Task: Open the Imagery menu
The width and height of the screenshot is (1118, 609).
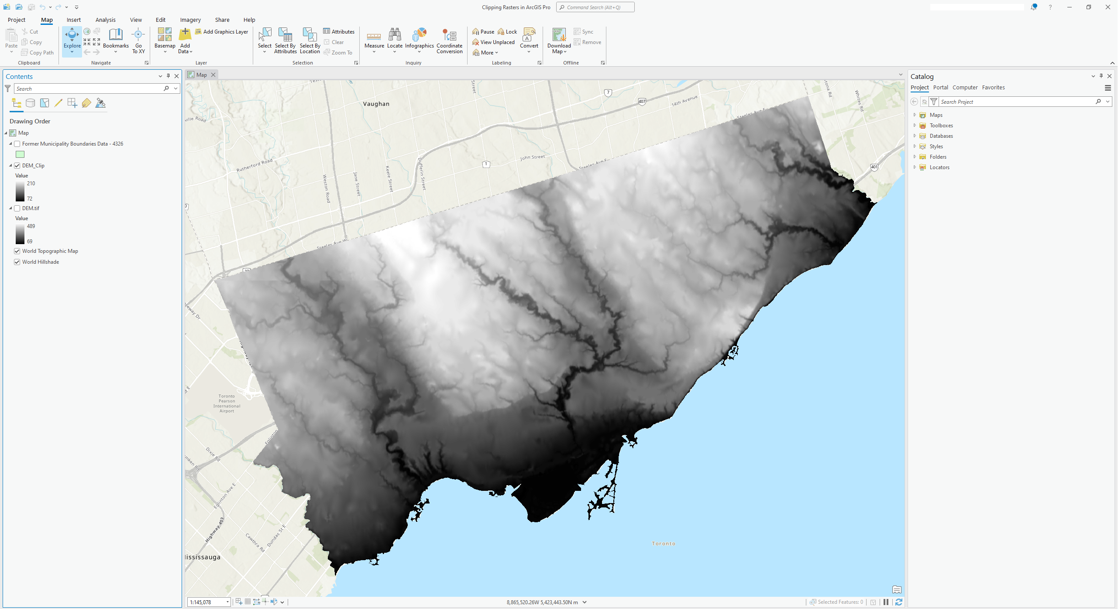Action: (x=190, y=20)
